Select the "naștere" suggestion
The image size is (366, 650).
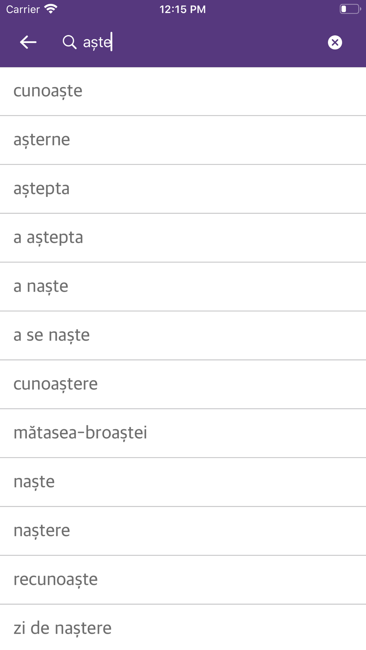point(183,531)
